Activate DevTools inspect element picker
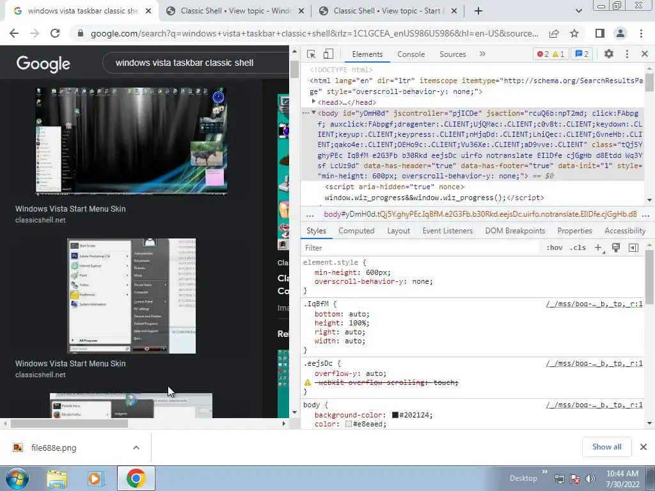The height and width of the screenshot is (491, 655). pos(311,54)
